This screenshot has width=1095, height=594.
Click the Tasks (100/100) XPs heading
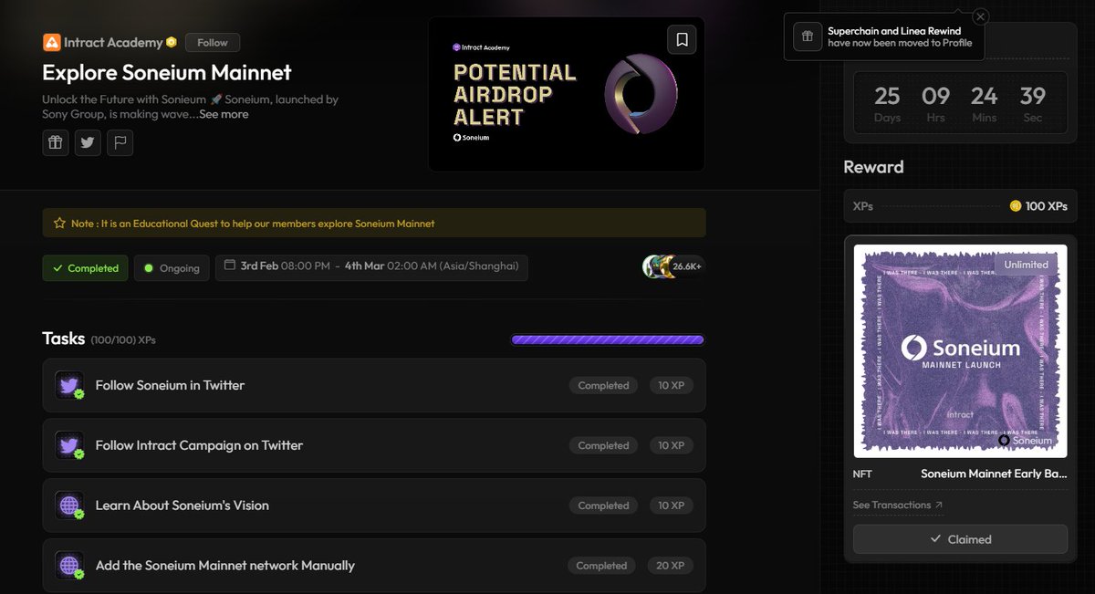click(99, 339)
